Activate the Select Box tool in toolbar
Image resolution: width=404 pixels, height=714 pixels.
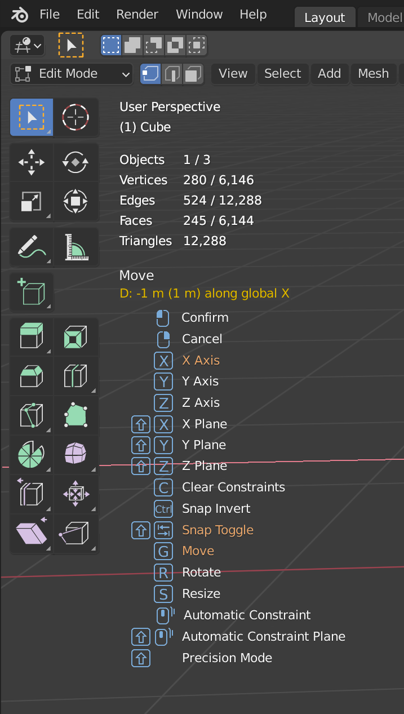pos(32,117)
